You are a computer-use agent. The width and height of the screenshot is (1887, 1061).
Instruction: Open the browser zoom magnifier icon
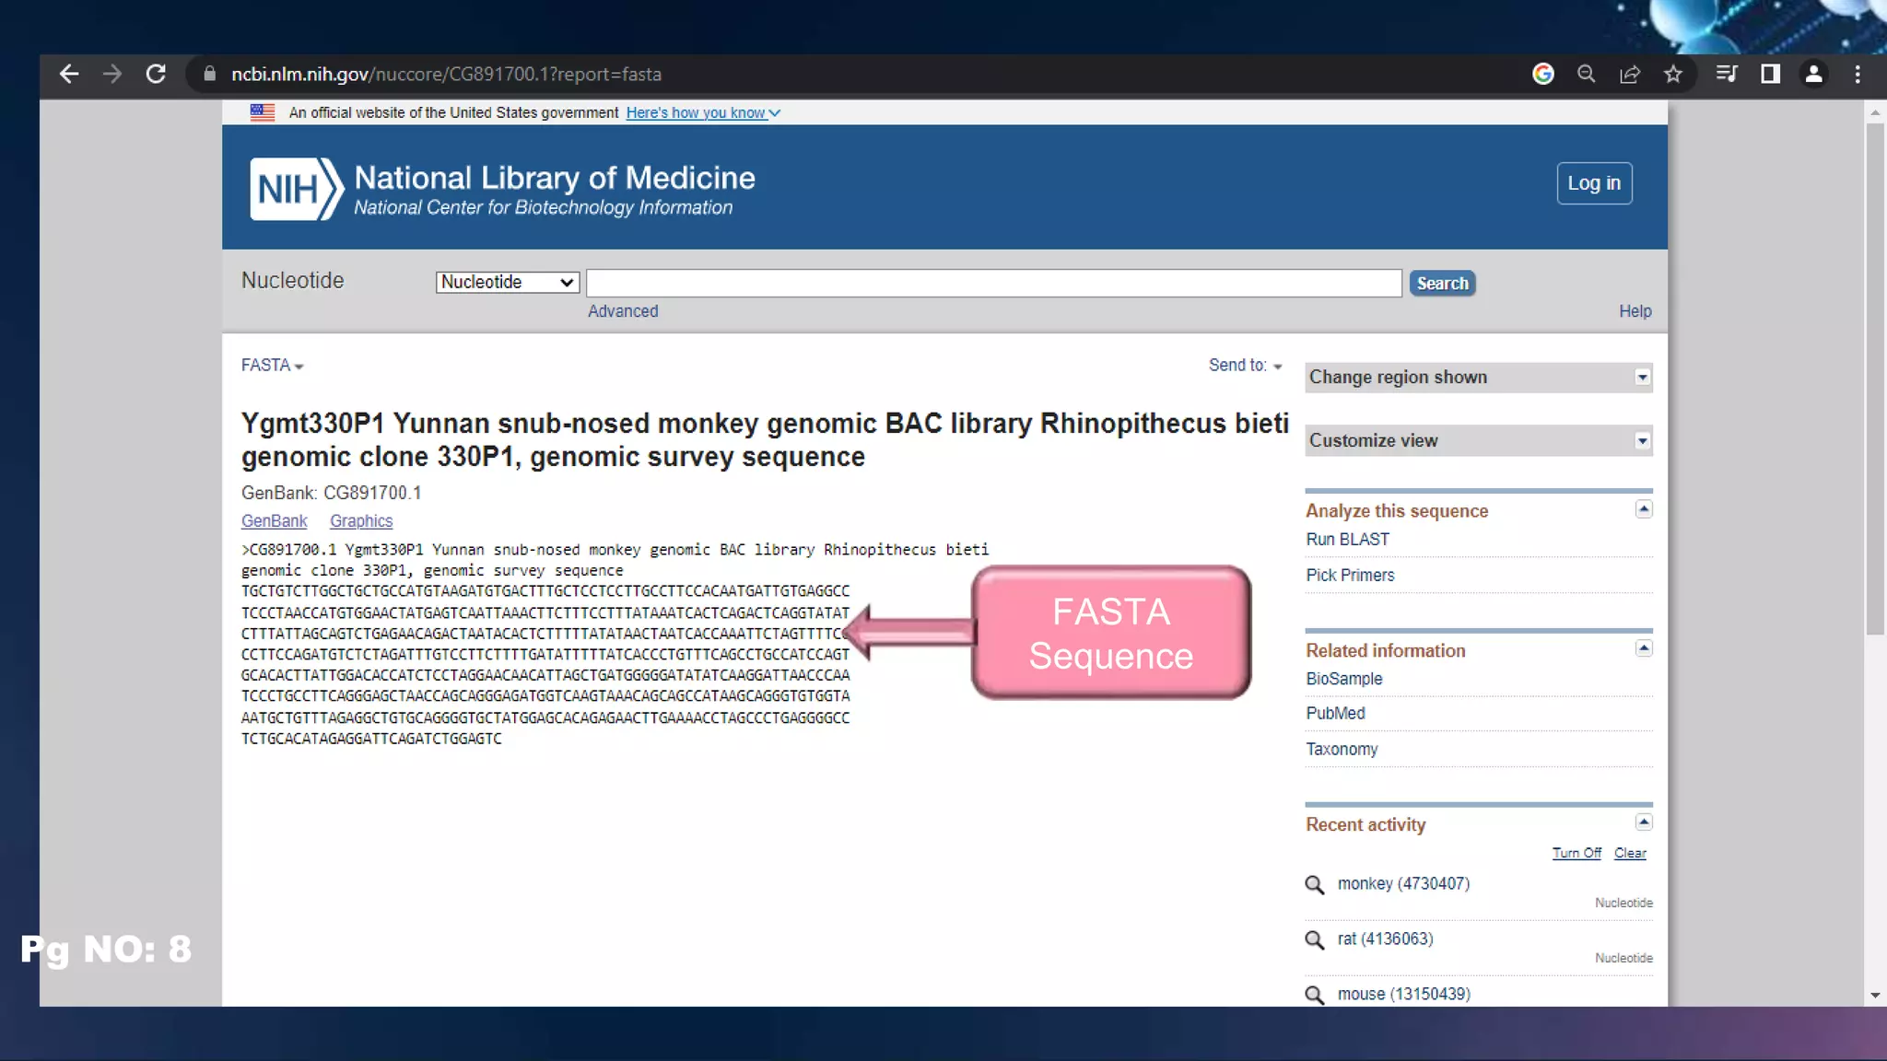click(1586, 75)
